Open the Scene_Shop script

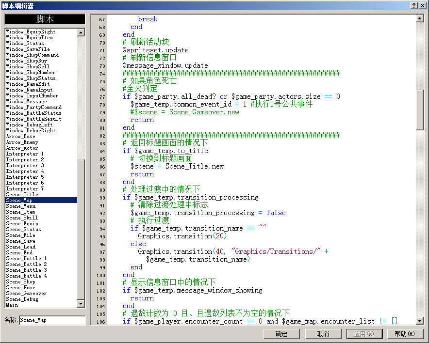(x=41, y=281)
